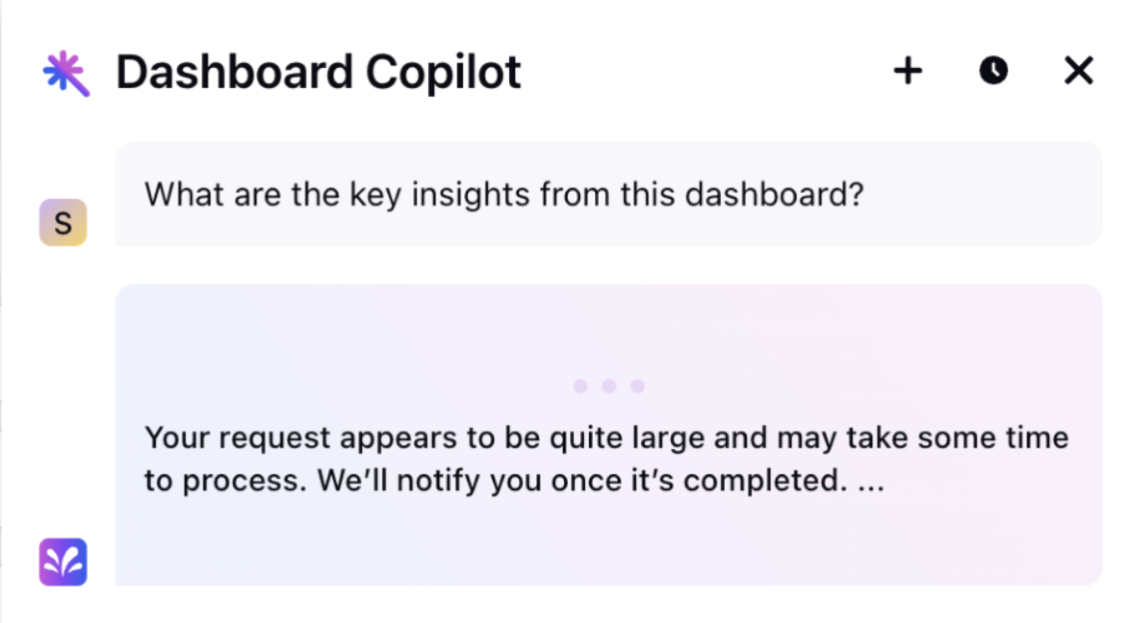Click the assistant response message bubble

[x=609, y=434]
